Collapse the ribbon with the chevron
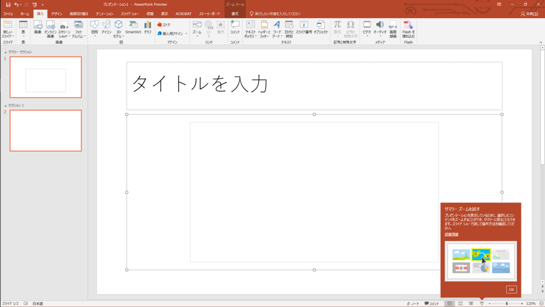Screen dimensions: 545x307 click(x=541, y=43)
